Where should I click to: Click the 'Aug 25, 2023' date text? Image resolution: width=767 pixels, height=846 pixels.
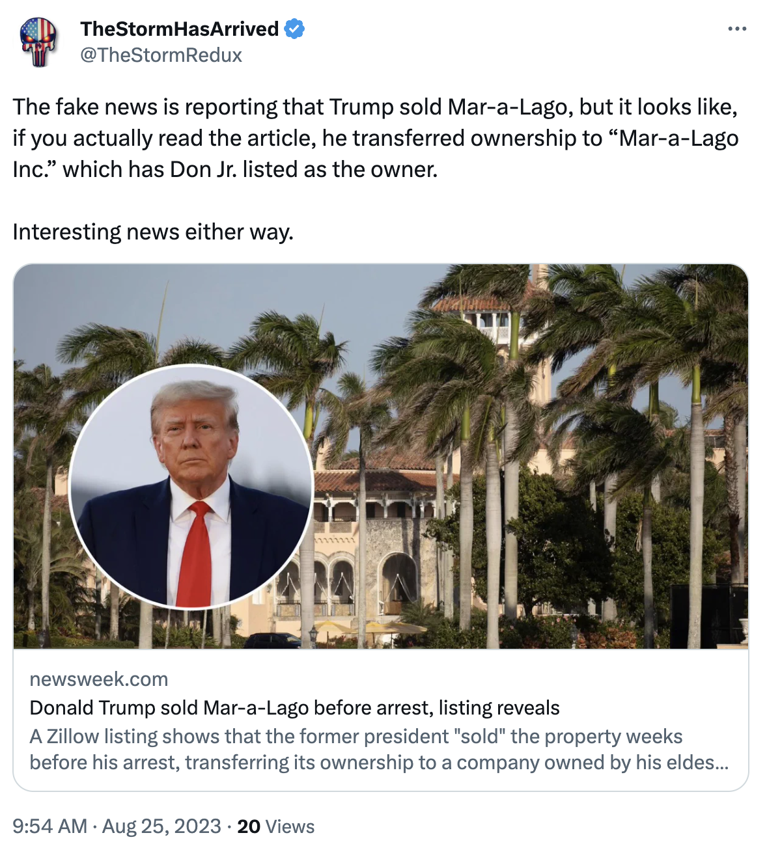tap(161, 826)
